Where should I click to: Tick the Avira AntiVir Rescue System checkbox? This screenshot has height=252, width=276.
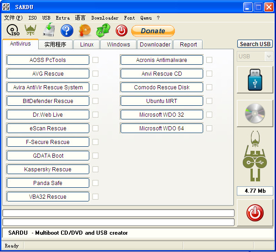click(95, 87)
